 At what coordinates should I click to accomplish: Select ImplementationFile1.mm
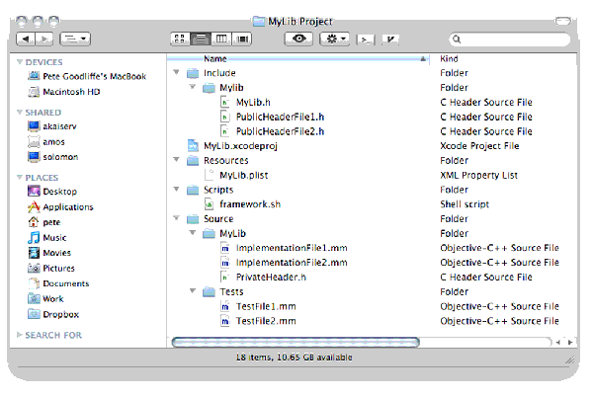click(x=284, y=248)
